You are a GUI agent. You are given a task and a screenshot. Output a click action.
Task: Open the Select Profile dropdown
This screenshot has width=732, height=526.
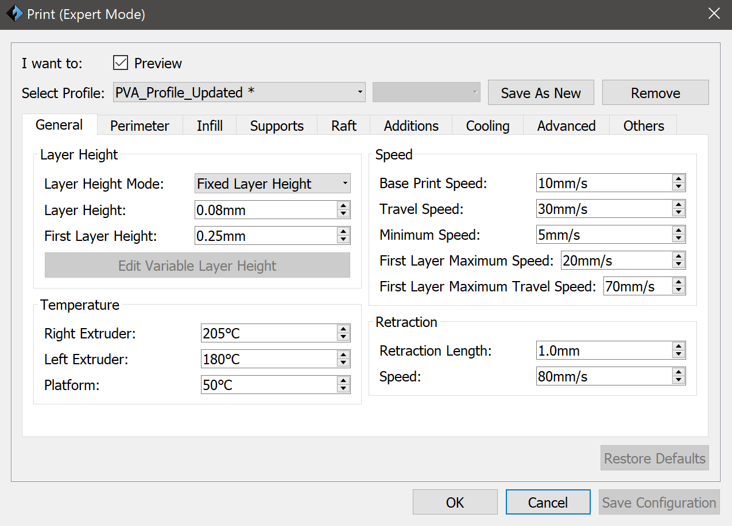(239, 92)
